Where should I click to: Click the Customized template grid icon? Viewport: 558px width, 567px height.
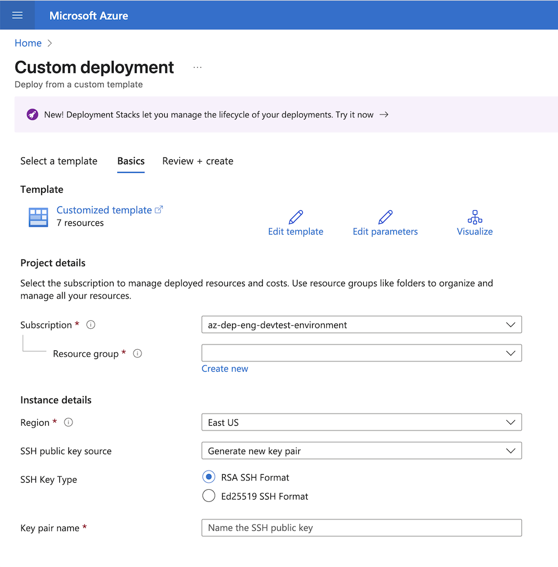point(38,217)
